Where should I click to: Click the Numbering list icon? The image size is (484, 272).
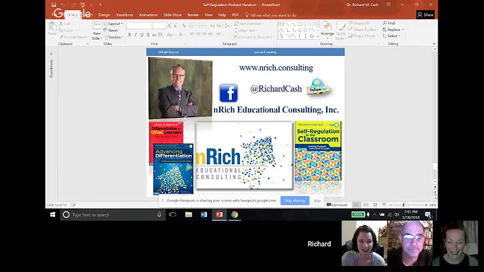(x=202, y=26)
